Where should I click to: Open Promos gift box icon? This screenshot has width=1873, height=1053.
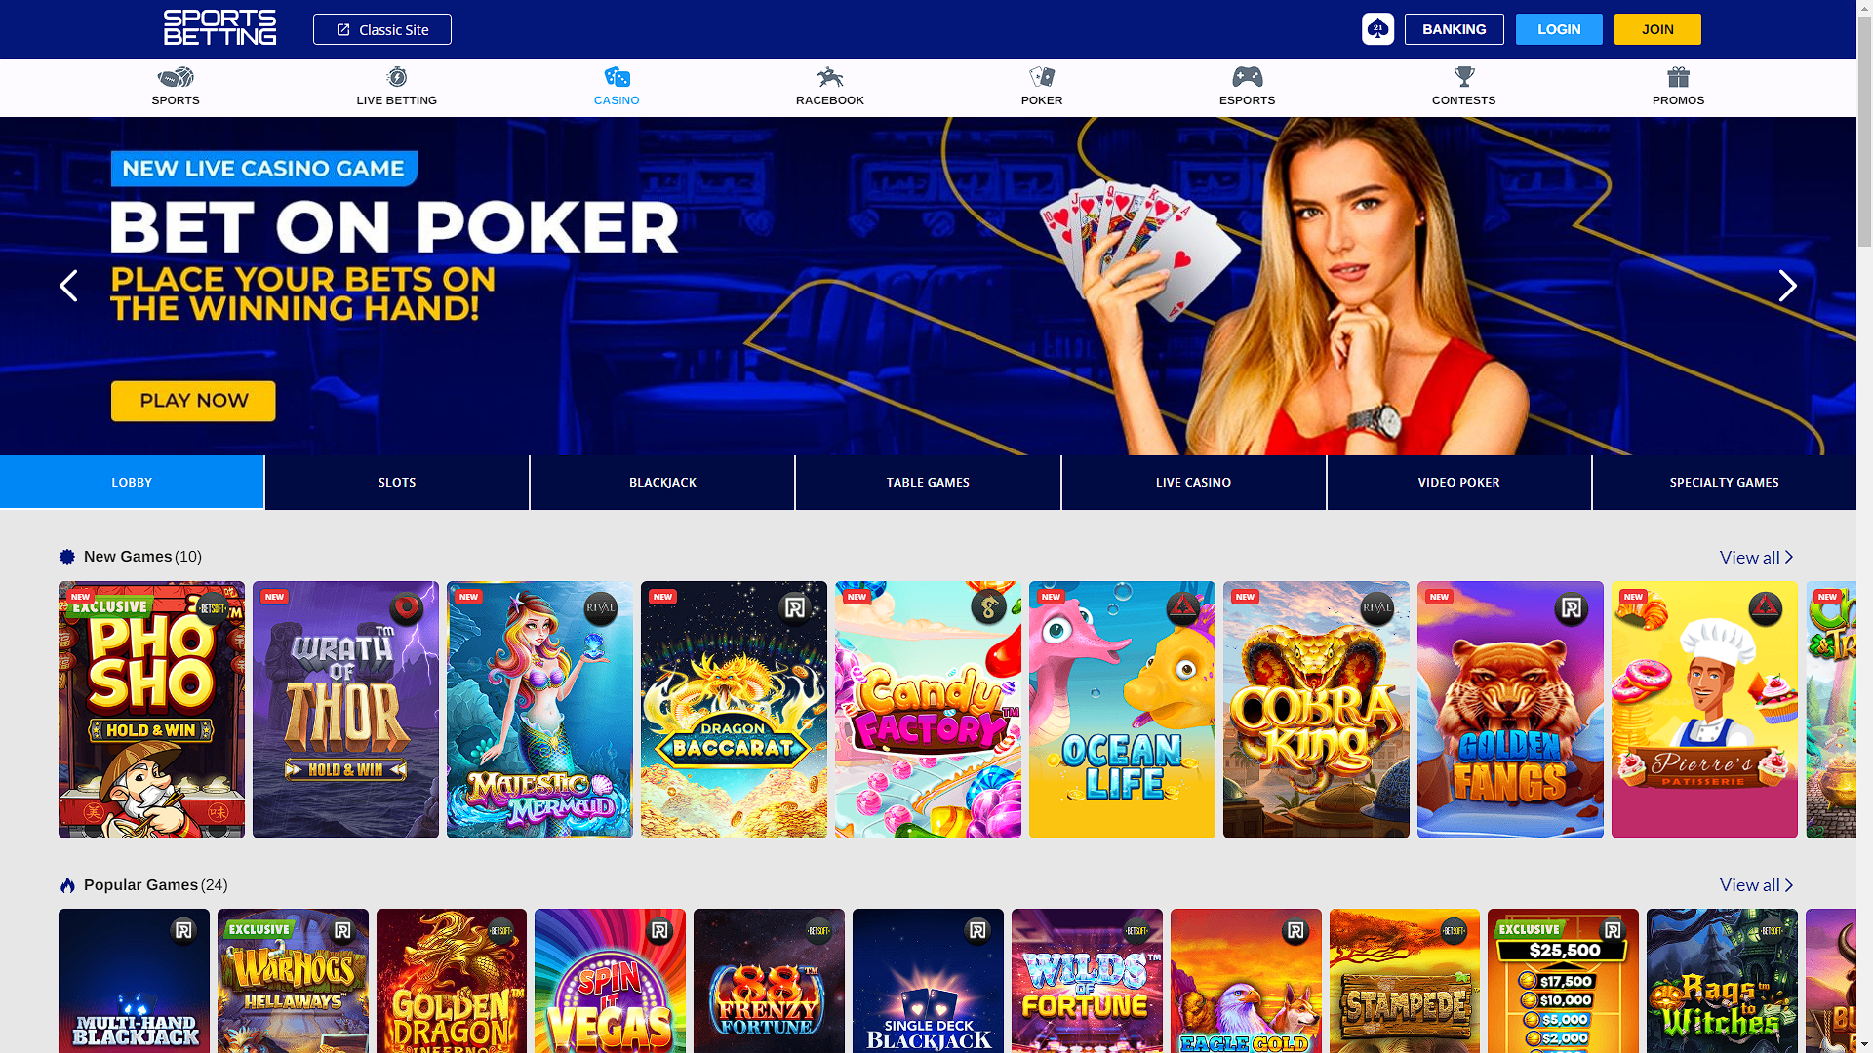(x=1678, y=77)
